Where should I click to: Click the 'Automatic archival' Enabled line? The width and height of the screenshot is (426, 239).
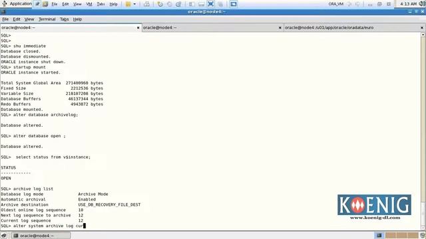click(48, 199)
